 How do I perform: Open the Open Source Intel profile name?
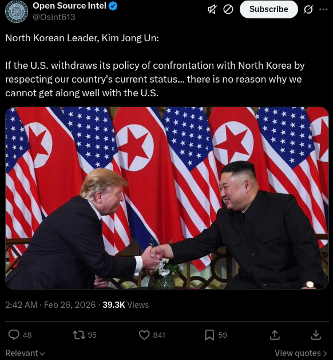tap(69, 6)
